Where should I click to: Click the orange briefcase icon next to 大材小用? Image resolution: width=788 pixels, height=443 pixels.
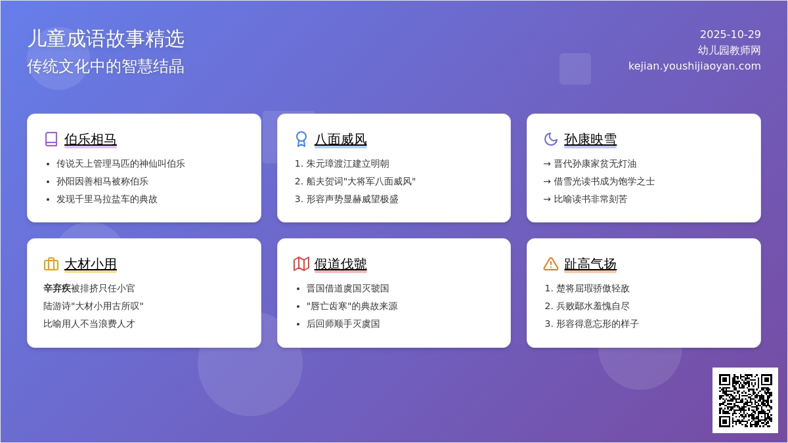point(51,264)
